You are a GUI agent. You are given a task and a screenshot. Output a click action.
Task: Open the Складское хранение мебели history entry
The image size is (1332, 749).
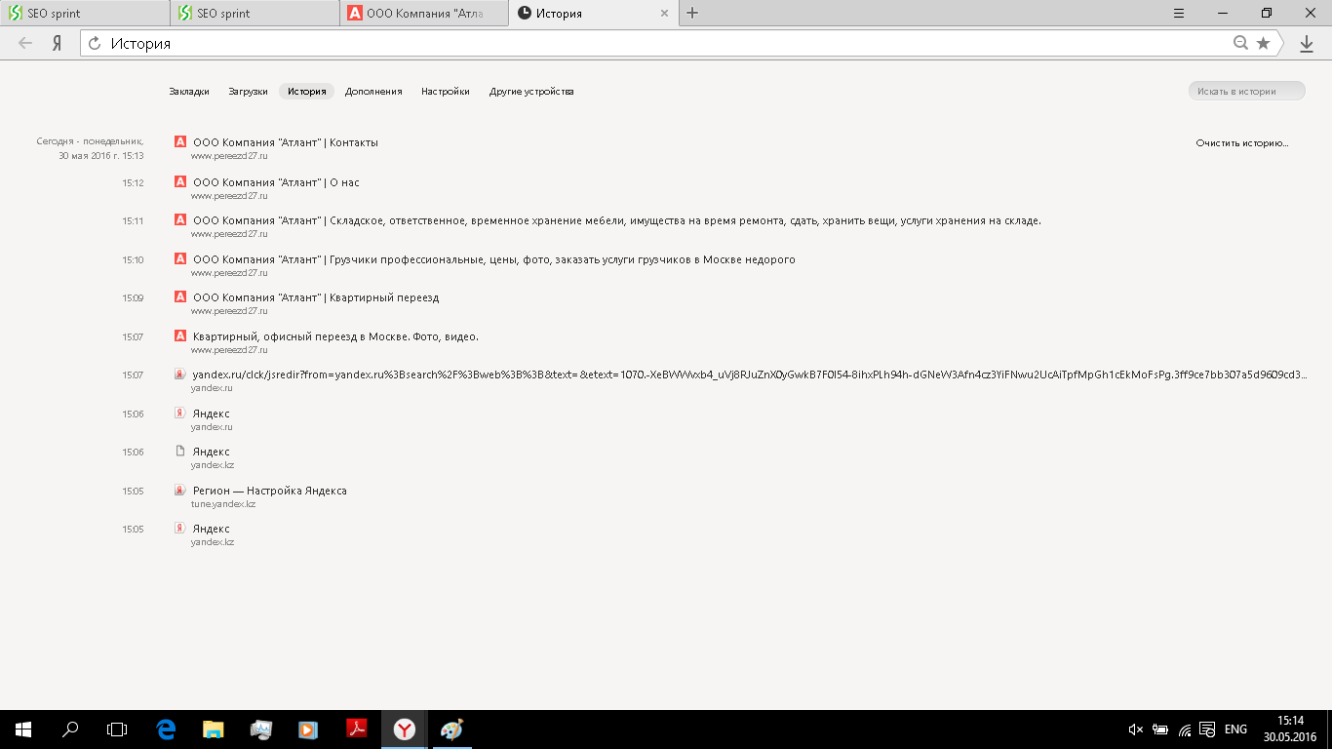[x=617, y=220]
